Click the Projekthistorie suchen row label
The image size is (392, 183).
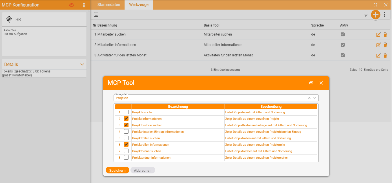(147, 125)
